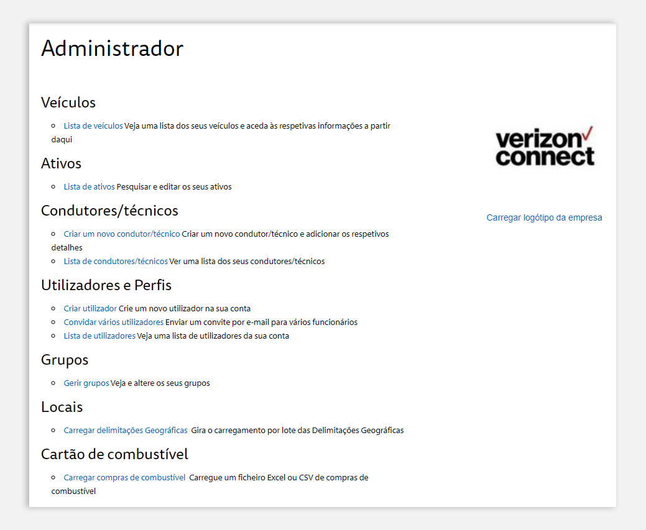Click the Verizon Connect logo image
646x530 pixels.
545,146
